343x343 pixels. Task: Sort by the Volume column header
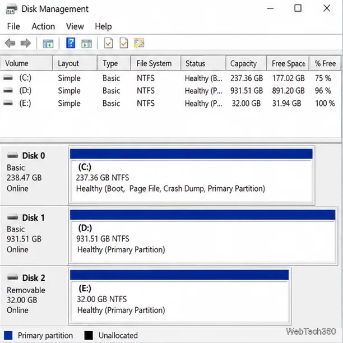click(x=26, y=63)
